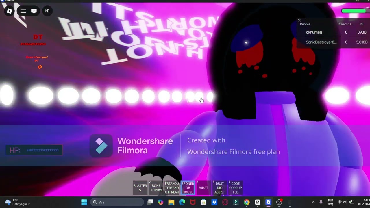Click SonicDestroyer's DT value 5,010B
The image size is (370, 208).
pyautogui.click(x=362, y=42)
